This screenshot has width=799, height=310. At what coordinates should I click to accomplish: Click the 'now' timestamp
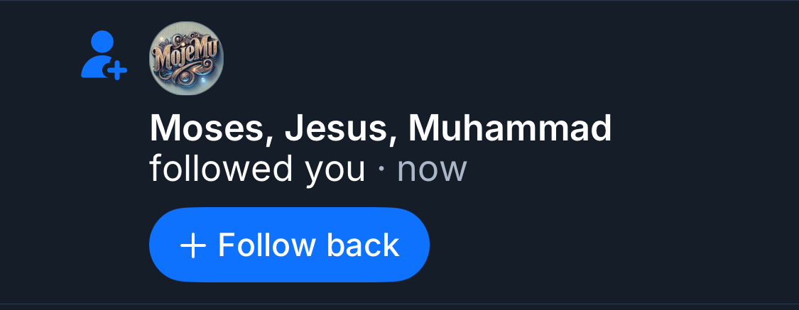431,170
